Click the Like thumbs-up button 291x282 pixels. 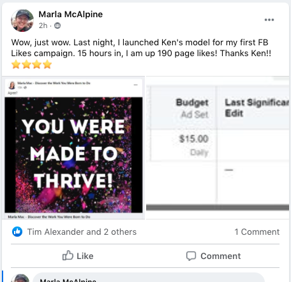(x=78, y=256)
